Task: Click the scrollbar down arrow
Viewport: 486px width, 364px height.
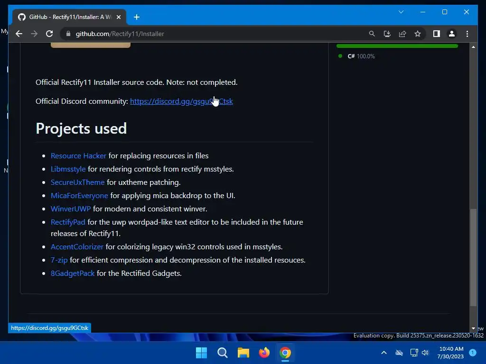Action: tap(473, 328)
